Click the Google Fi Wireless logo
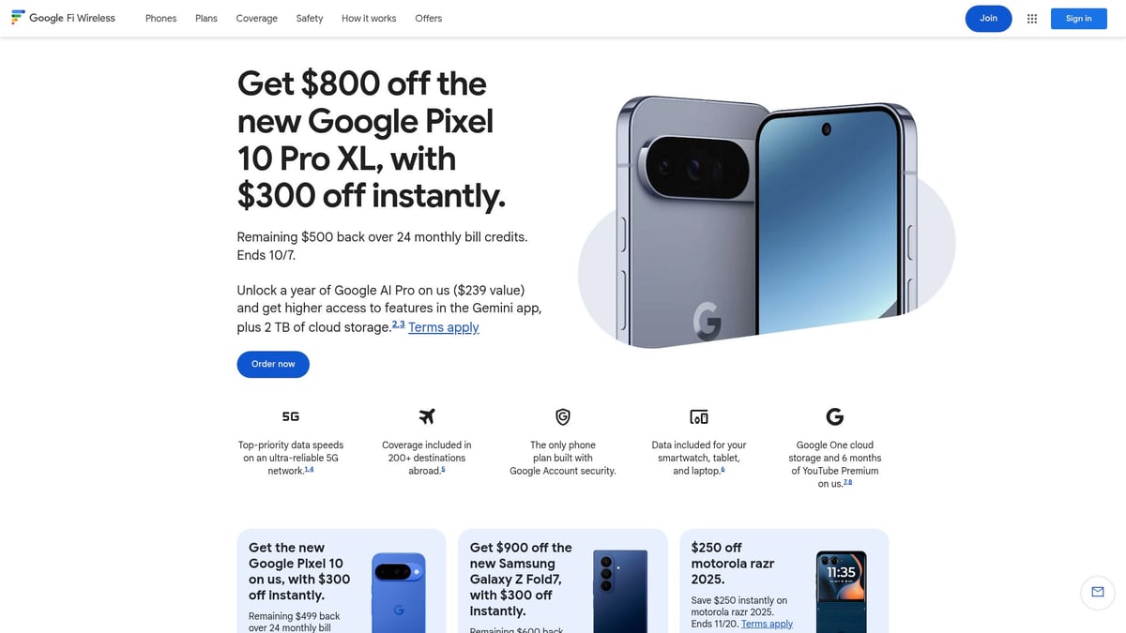This screenshot has width=1126, height=633. (63, 18)
